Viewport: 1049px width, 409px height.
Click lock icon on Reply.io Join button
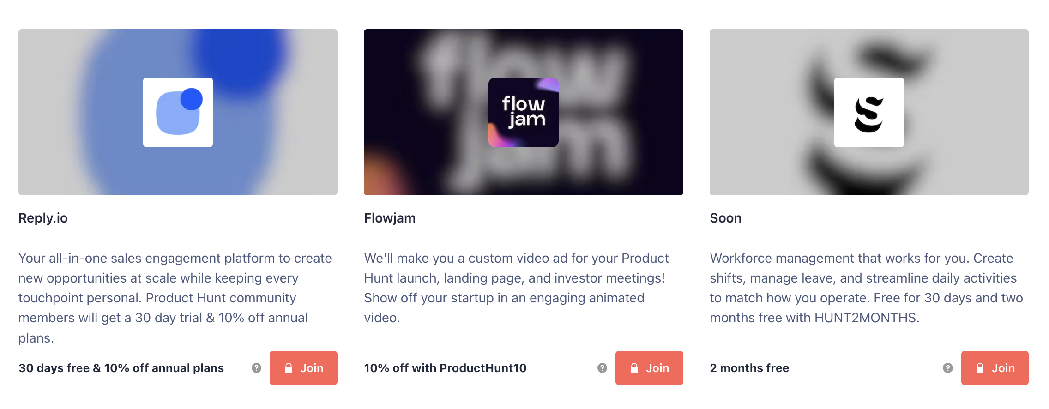pos(289,368)
